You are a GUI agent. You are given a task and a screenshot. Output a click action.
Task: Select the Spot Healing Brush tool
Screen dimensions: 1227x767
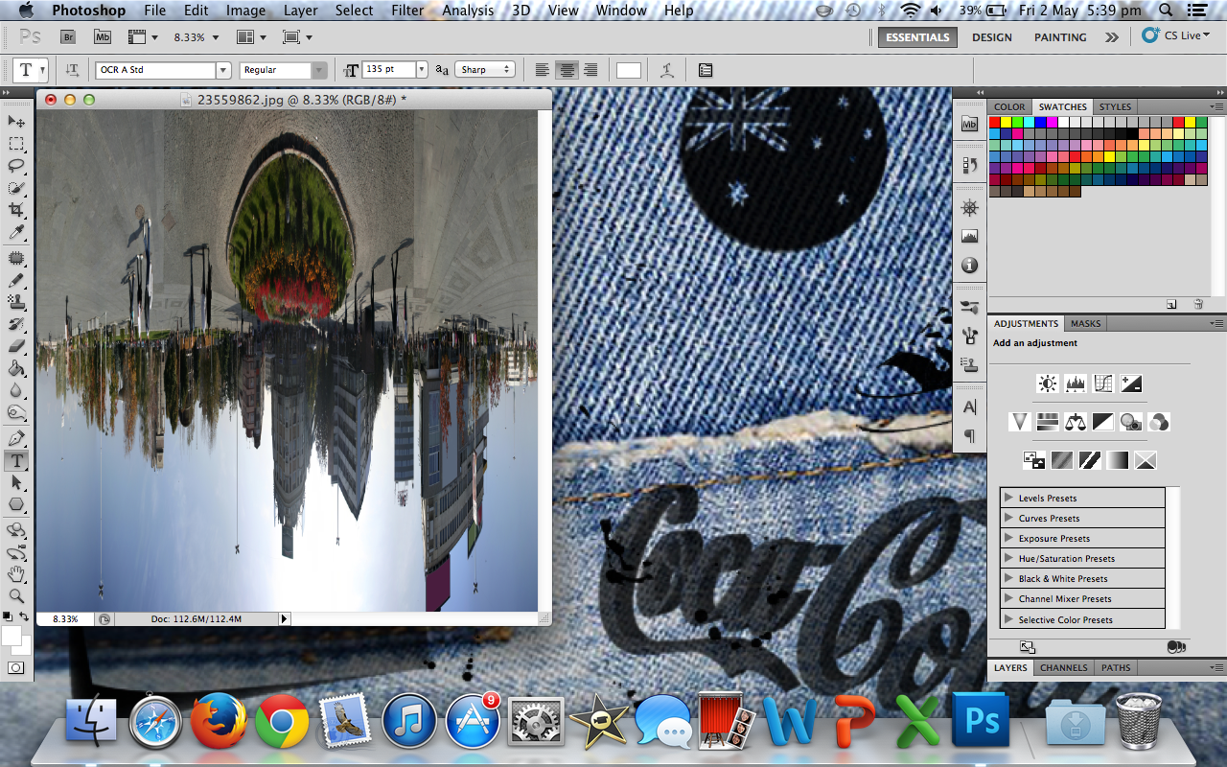coord(16,259)
